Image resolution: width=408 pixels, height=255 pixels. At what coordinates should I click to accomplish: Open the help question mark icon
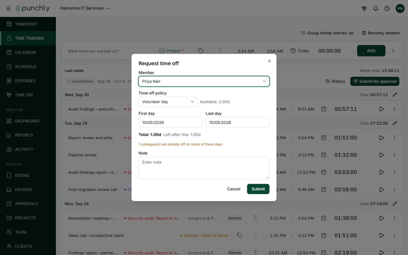point(387,8)
